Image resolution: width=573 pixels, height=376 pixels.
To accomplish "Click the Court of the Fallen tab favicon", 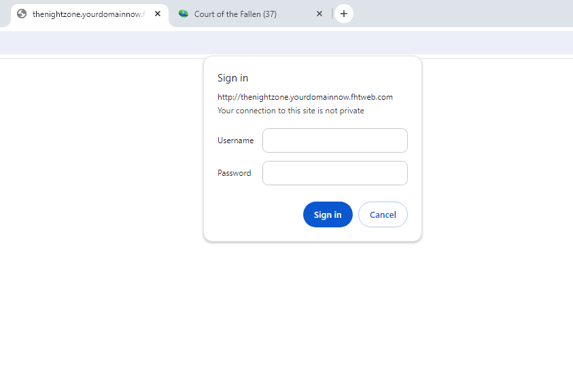I will pos(184,14).
